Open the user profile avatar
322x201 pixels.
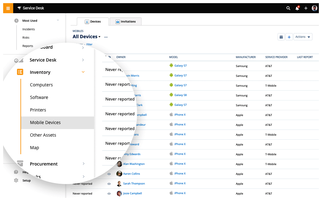(x=314, y=8)
